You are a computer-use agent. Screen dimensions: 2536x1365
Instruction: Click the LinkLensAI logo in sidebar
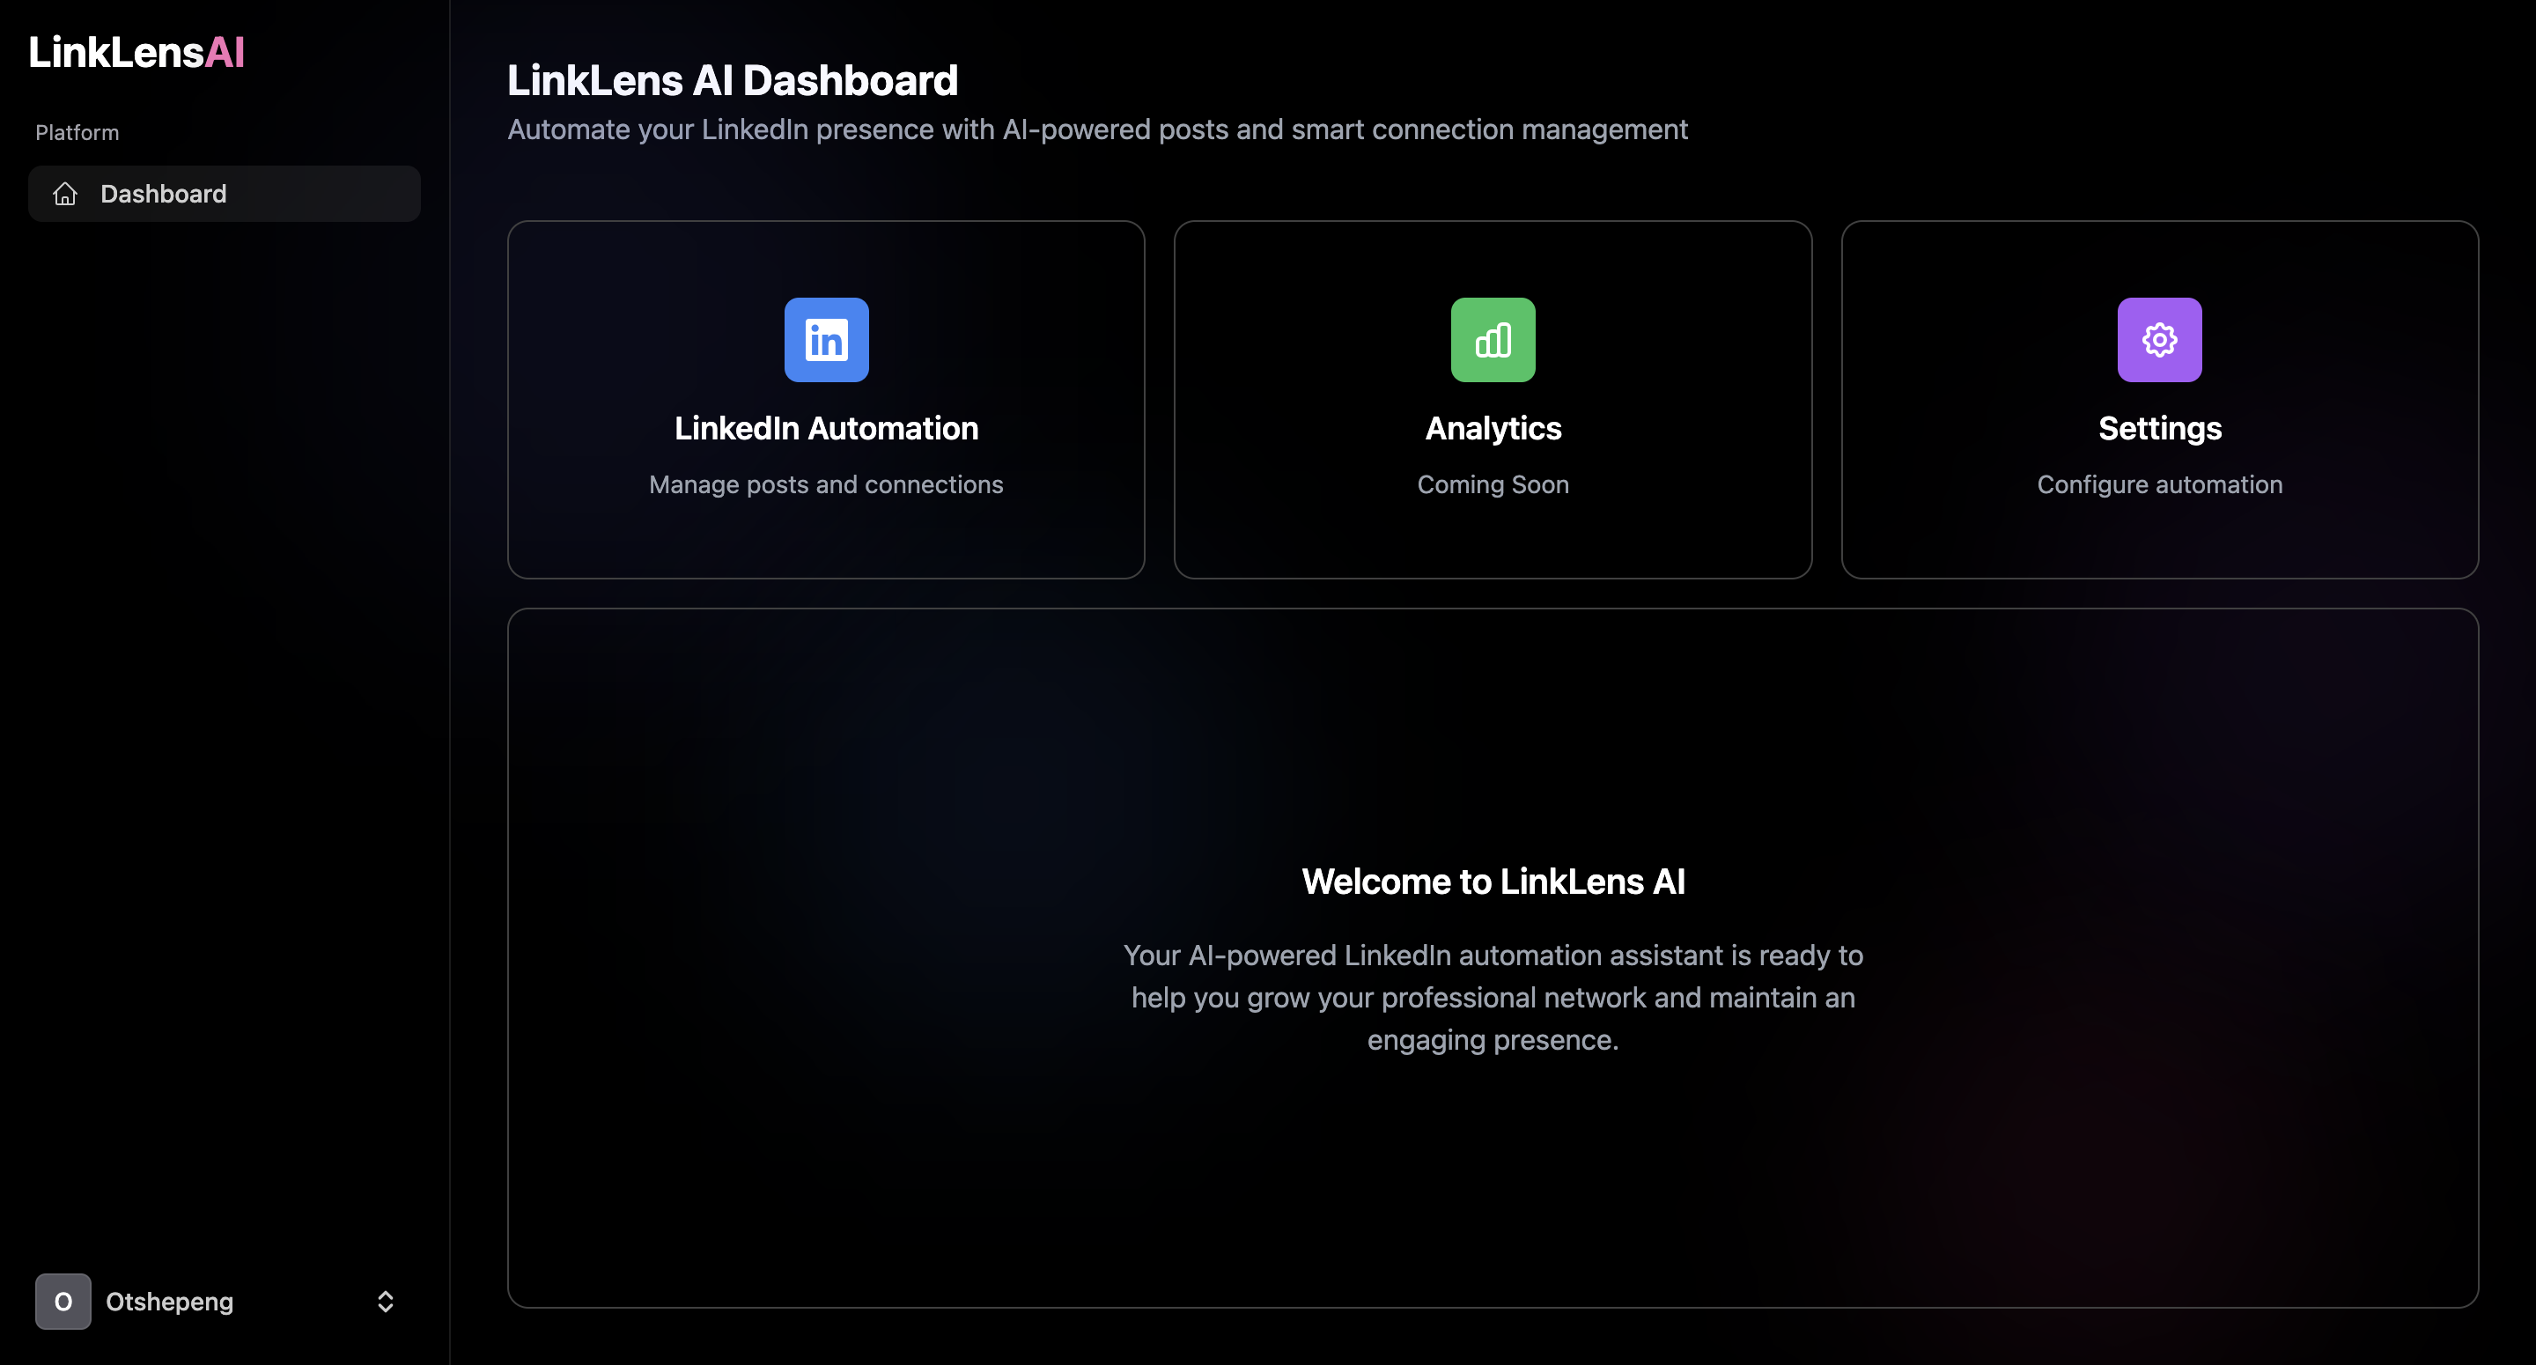tap(136, 52)
